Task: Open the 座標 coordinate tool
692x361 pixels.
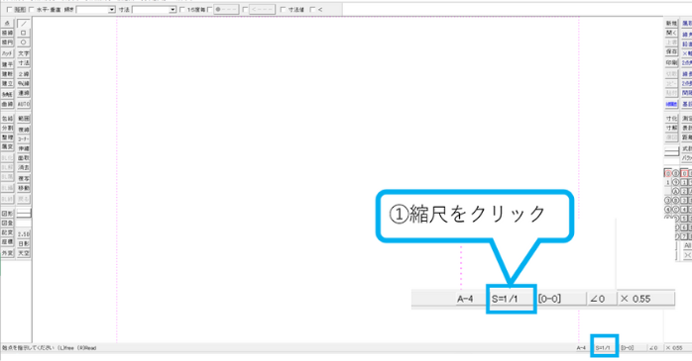Action: pyautogui.click(x=7, y=242)
